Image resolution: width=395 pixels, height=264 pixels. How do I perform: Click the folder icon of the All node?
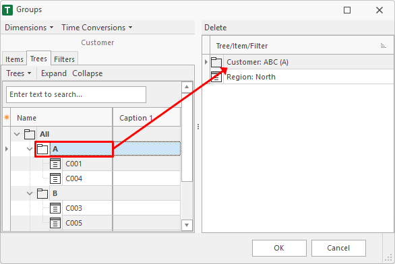click(x=30, y=134)
